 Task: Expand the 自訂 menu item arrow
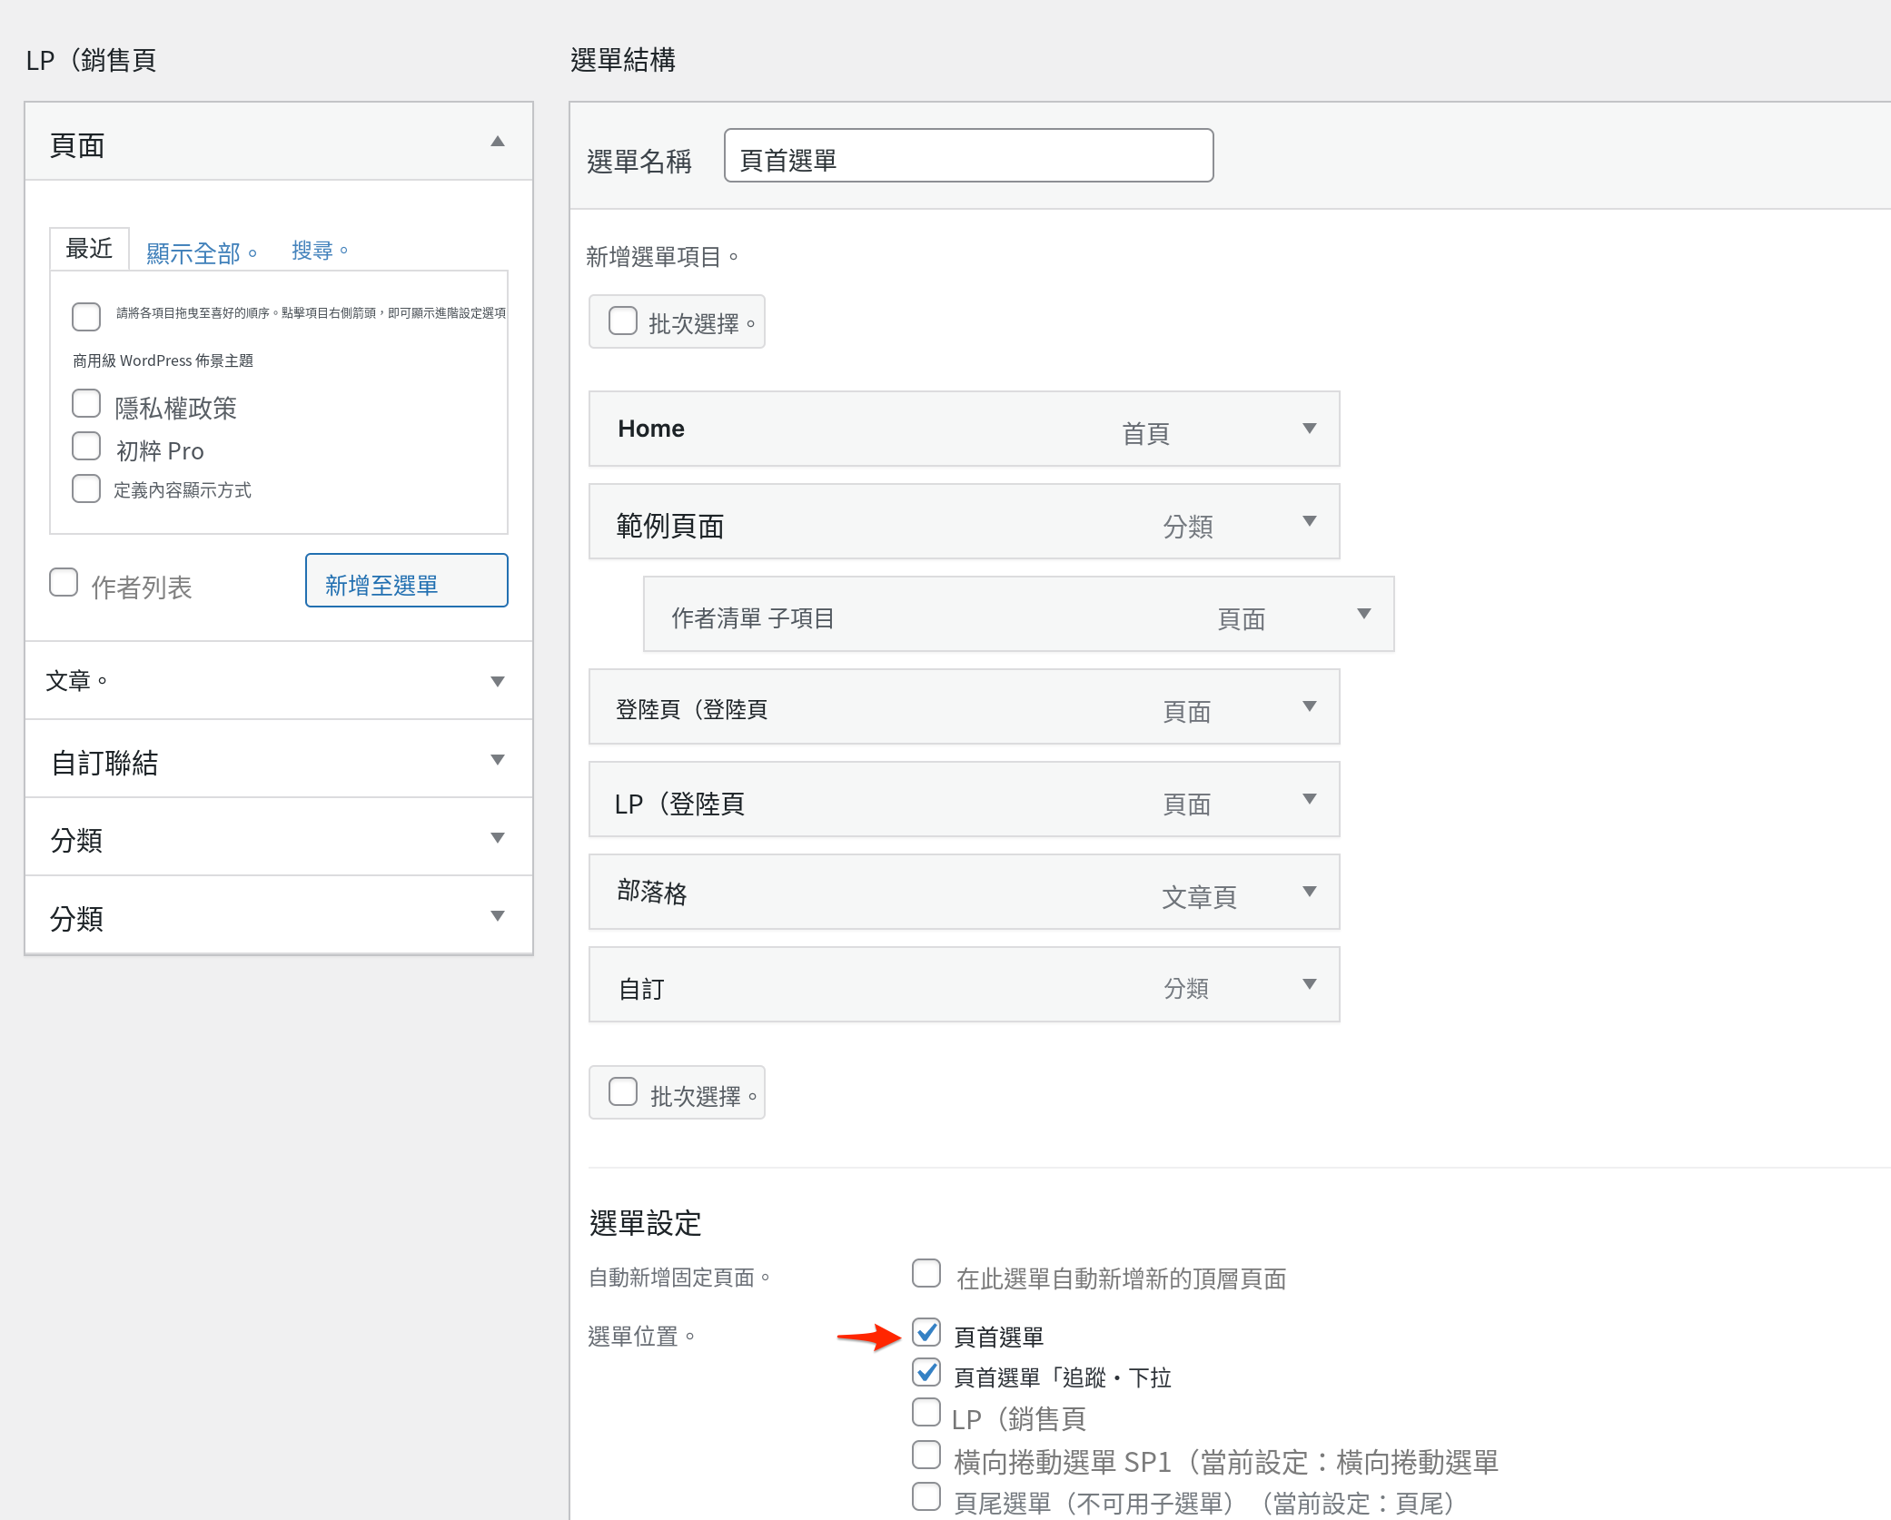tap(1309, 984)
